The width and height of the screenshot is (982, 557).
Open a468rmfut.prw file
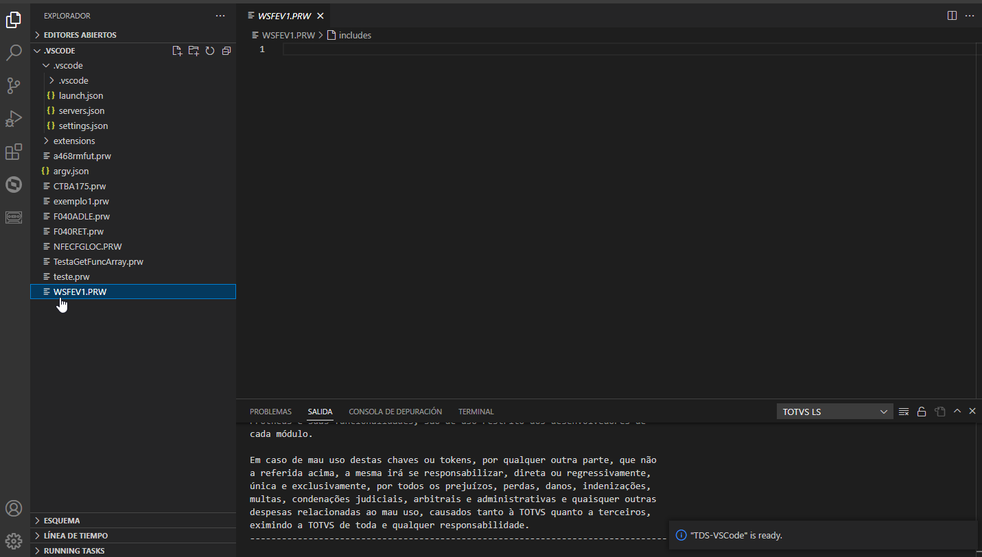(x=133, y=156)
